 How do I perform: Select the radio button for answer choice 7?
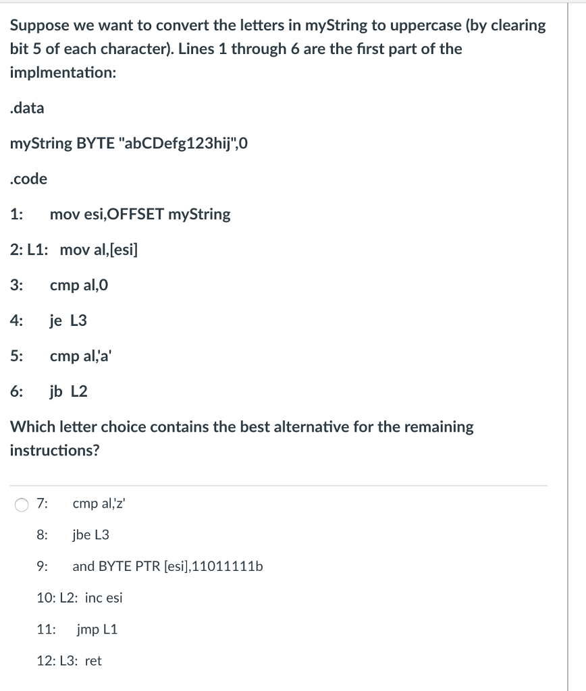[20, 504]
